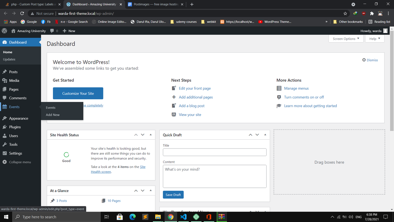Open Comments via its sidebar icon

pyautogui.click(x=5, y=98)
